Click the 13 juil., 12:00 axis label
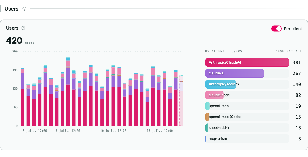This screenshot has height=157, width=308. [160, 131]
